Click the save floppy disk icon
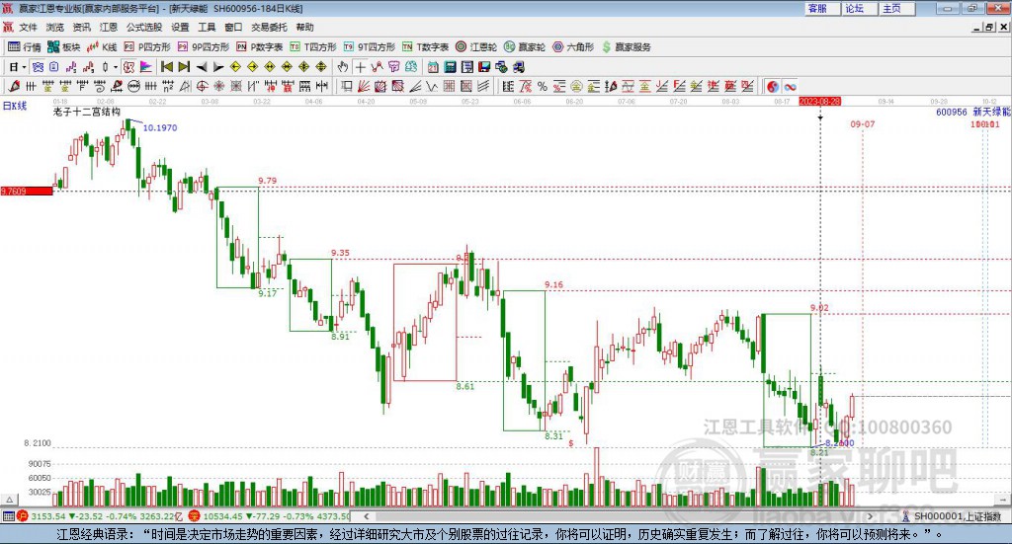 pos(484,67)
